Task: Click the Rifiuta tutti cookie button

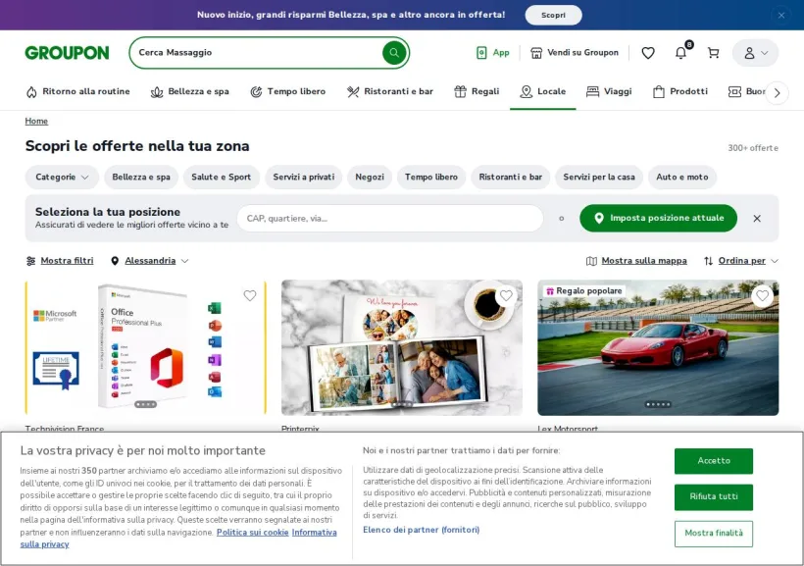Action: click(x=713, y=496)
